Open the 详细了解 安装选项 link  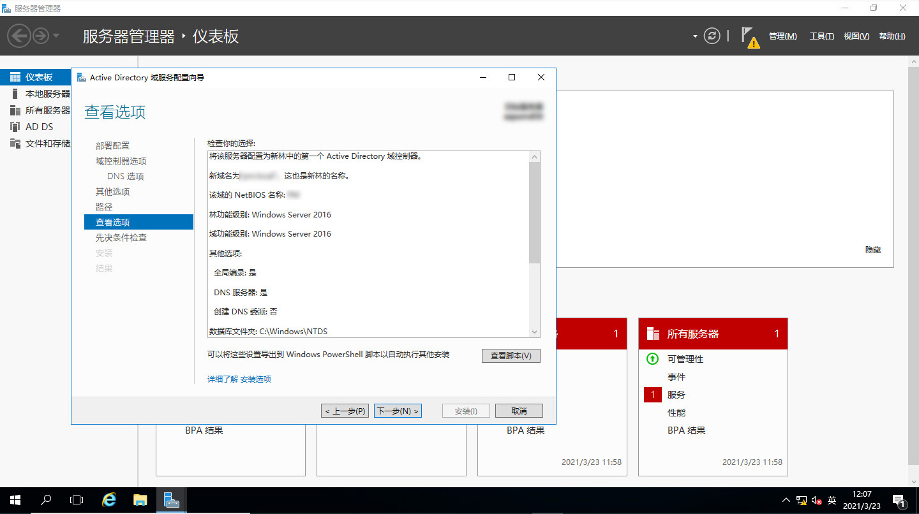coord(239,379)
